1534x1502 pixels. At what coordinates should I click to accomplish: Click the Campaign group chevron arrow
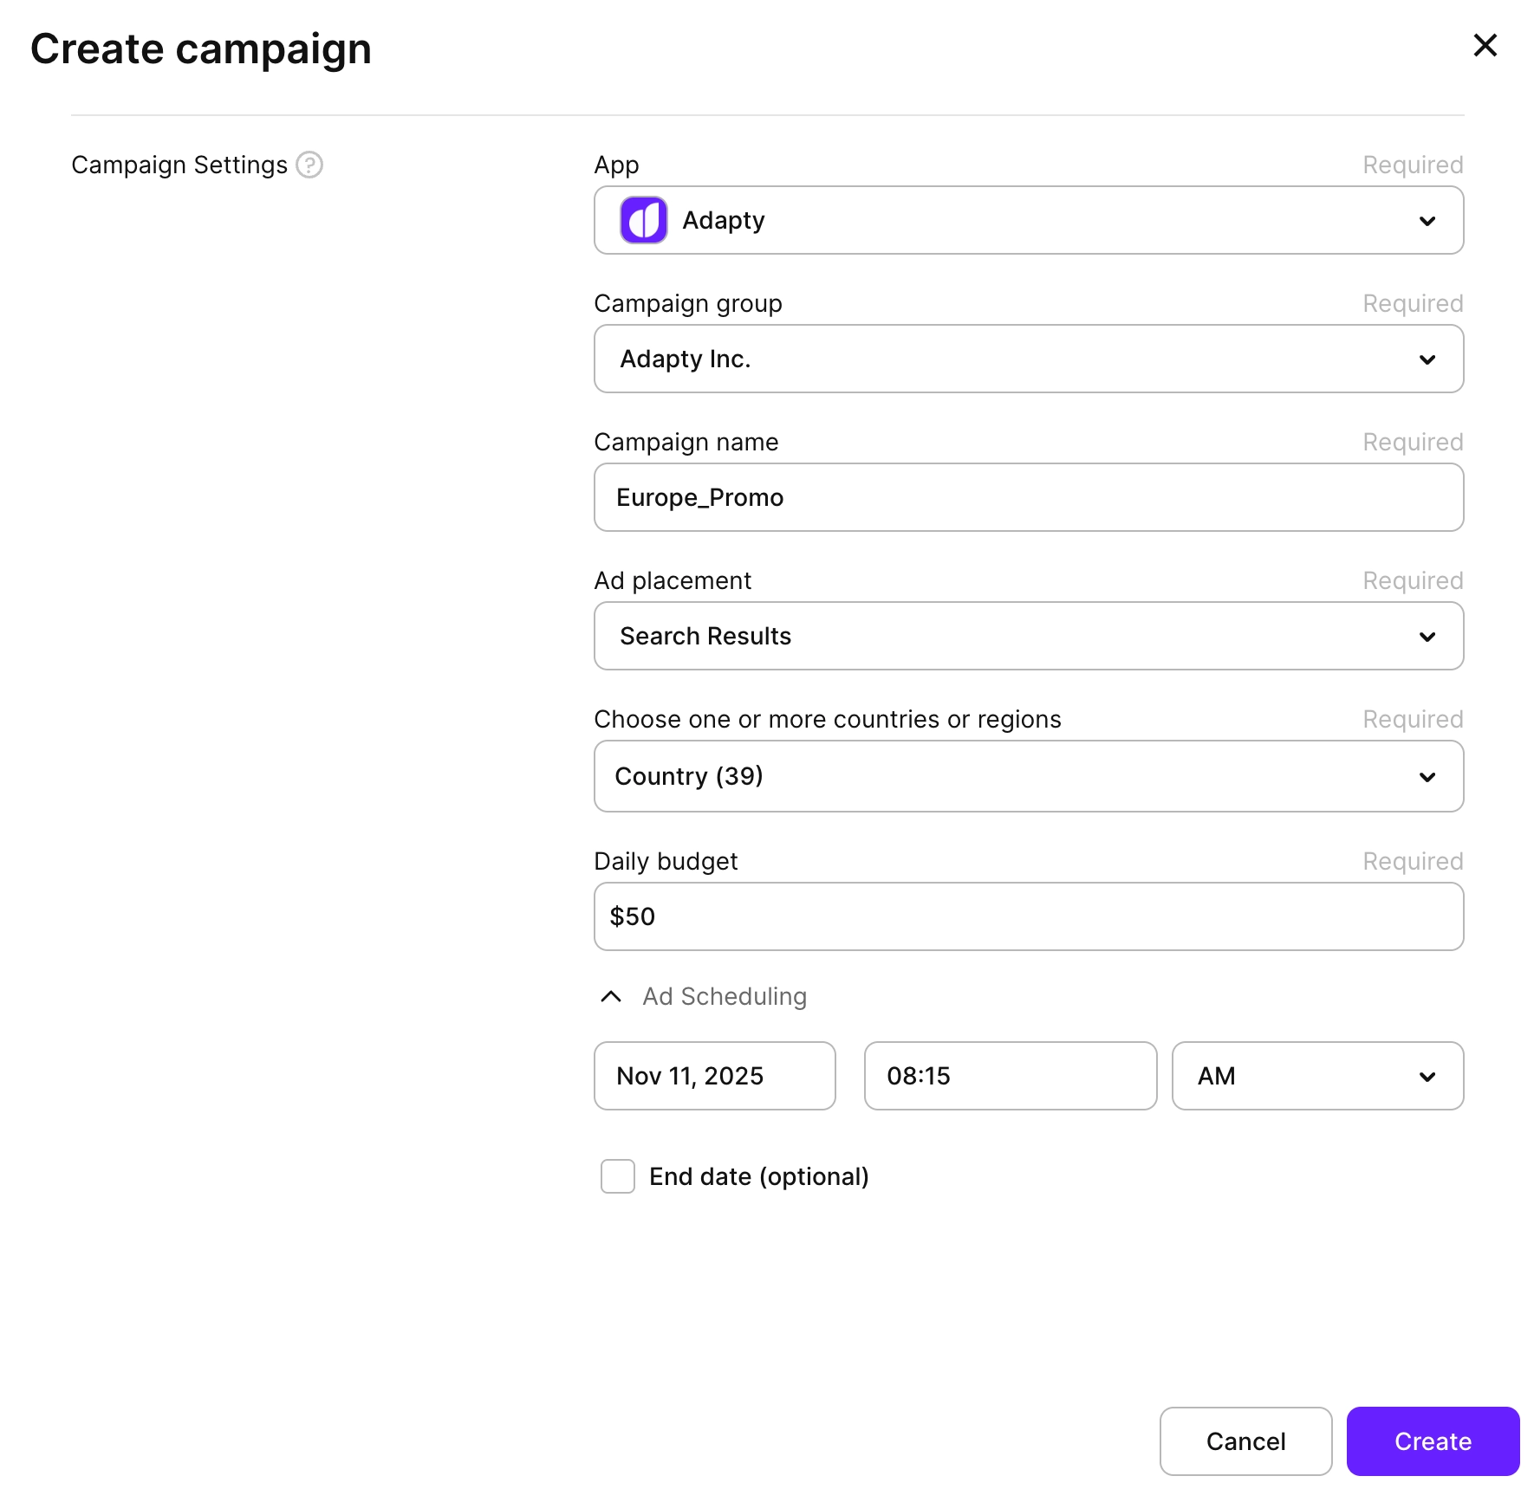[1427, 359]
